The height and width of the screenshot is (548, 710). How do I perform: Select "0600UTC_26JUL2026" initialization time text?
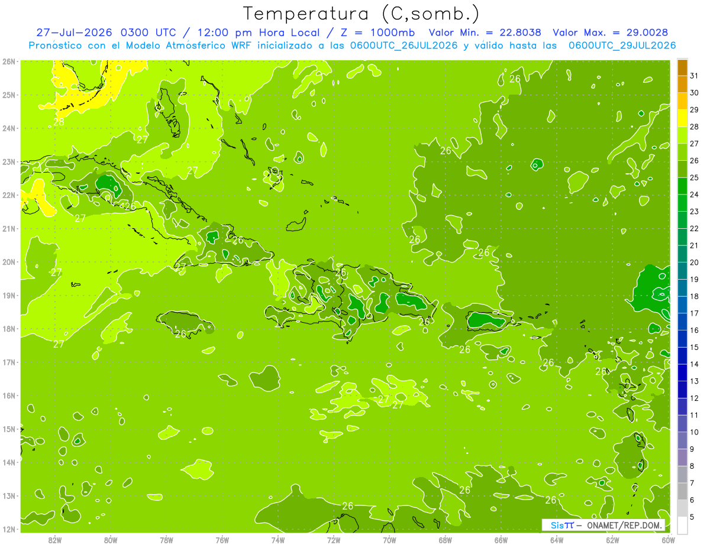click(x=404, y=46)
